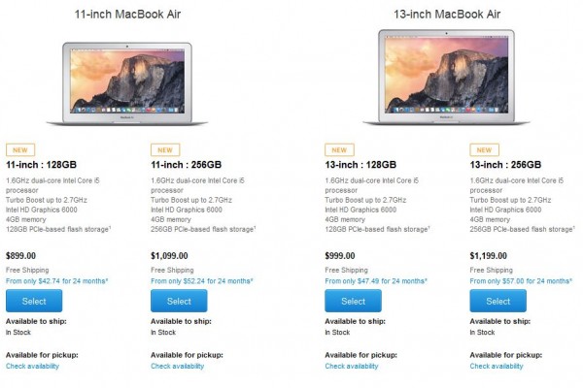
Task: Check pickup availability for 13-inch 128GB
Action: pos(351,367)
